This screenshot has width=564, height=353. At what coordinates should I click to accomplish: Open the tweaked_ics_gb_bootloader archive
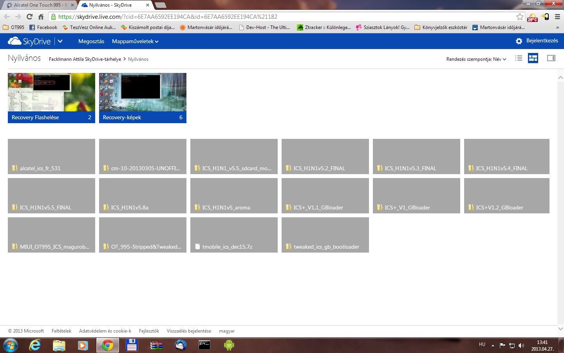click(325, 235)
